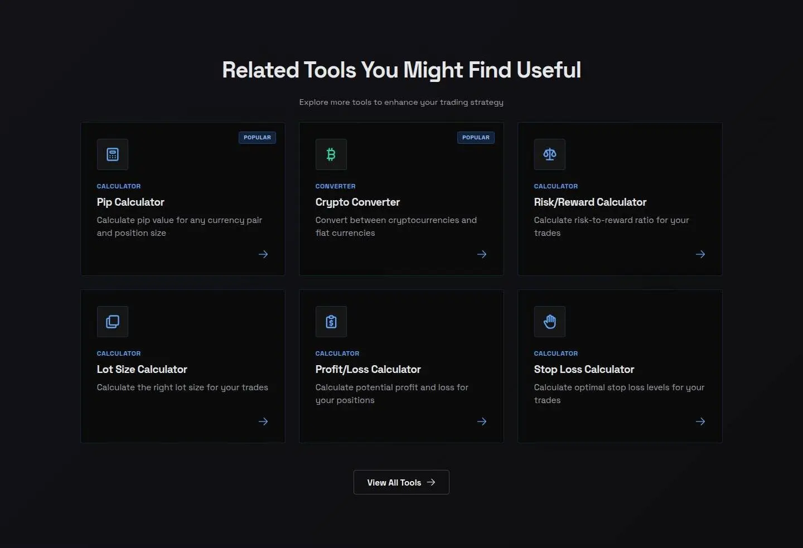The image size is (803, 548).
Task: Open the Crypto Converter title link
Action: tap(357, 202)
